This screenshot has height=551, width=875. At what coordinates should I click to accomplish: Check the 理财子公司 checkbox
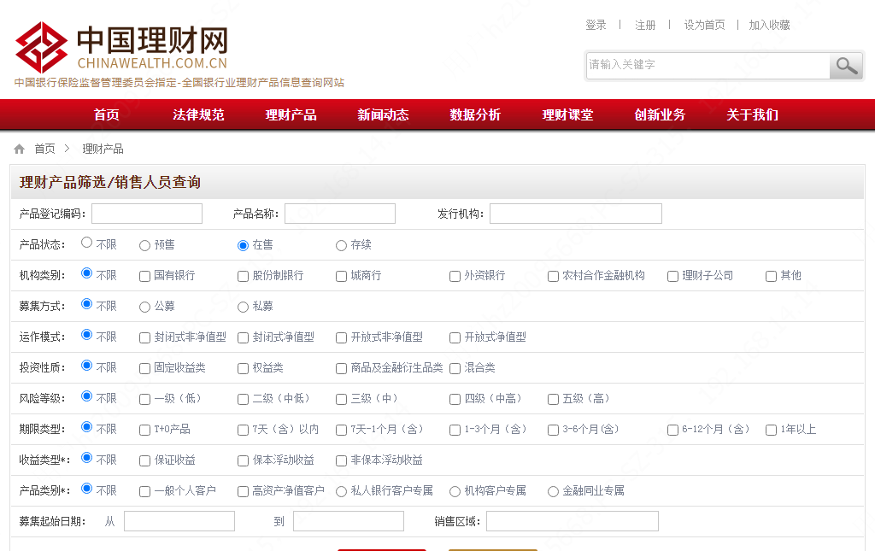(673, 276)
